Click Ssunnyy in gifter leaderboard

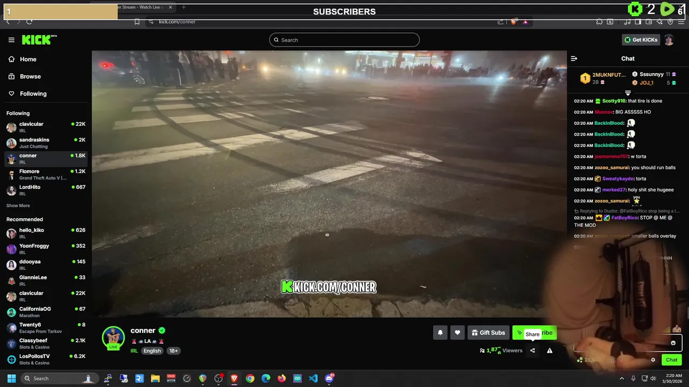point(651,74)
